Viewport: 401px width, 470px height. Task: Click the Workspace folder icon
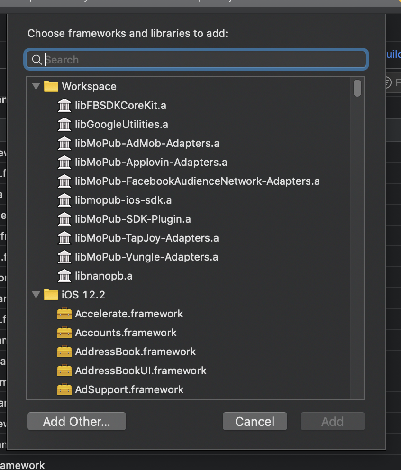click(51, 86)
